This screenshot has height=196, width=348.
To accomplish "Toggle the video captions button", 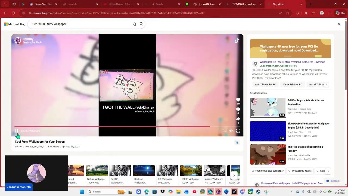I will coord(225,131).
